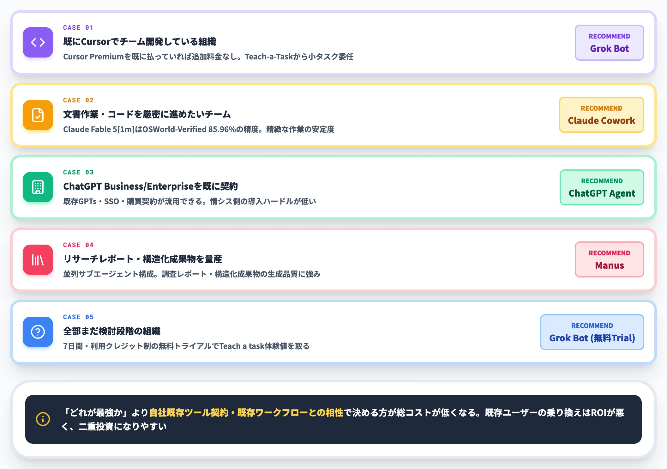This screenshot has height=469, width=667.
Task: Select the Manus recommend badge
Action: click(x=609, y=259)
